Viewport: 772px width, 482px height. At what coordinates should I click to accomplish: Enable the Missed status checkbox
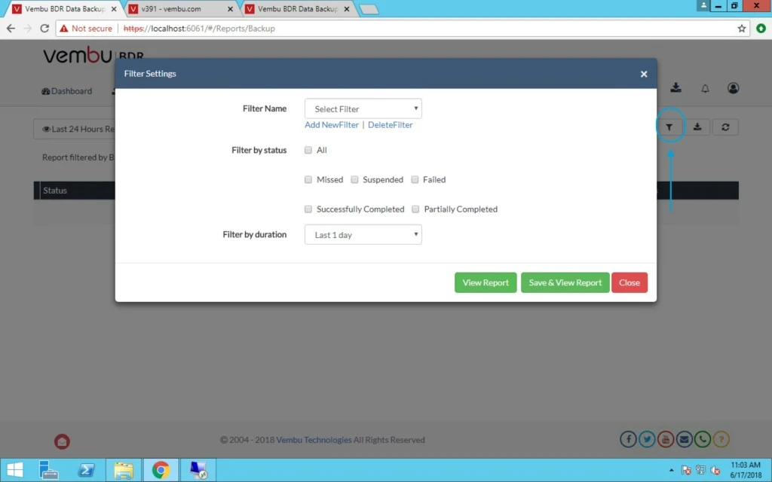tap(308, 179)
